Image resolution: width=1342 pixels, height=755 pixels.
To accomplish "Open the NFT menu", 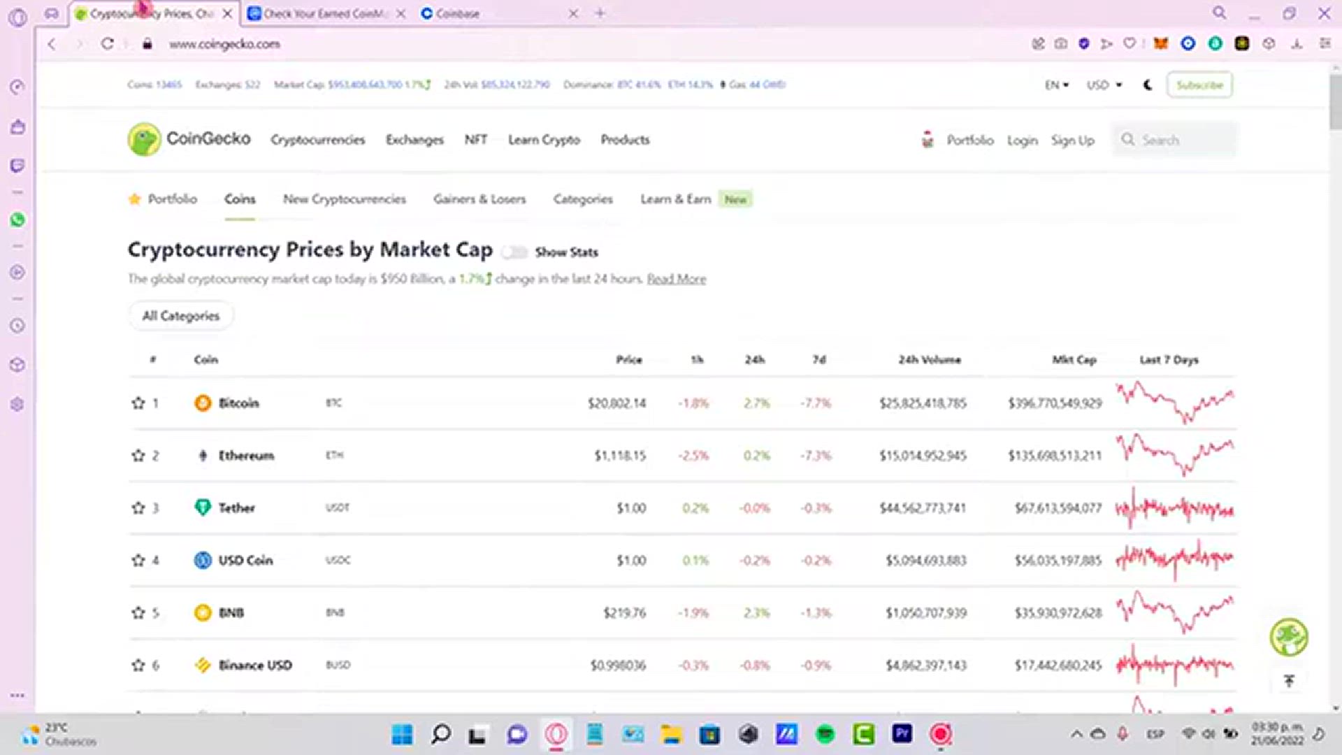I will (475, 140).
